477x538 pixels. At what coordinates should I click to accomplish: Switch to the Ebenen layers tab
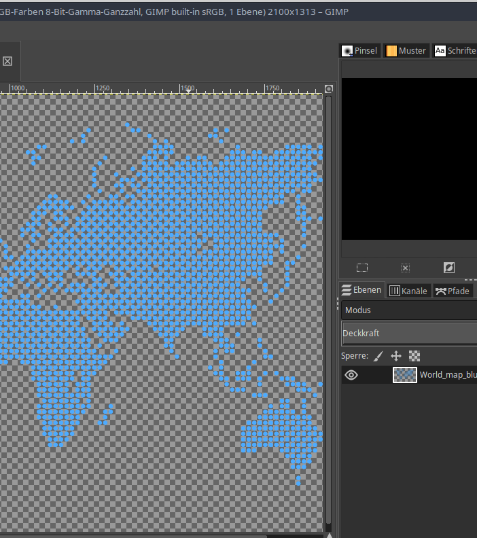click(x=361, y=290)
